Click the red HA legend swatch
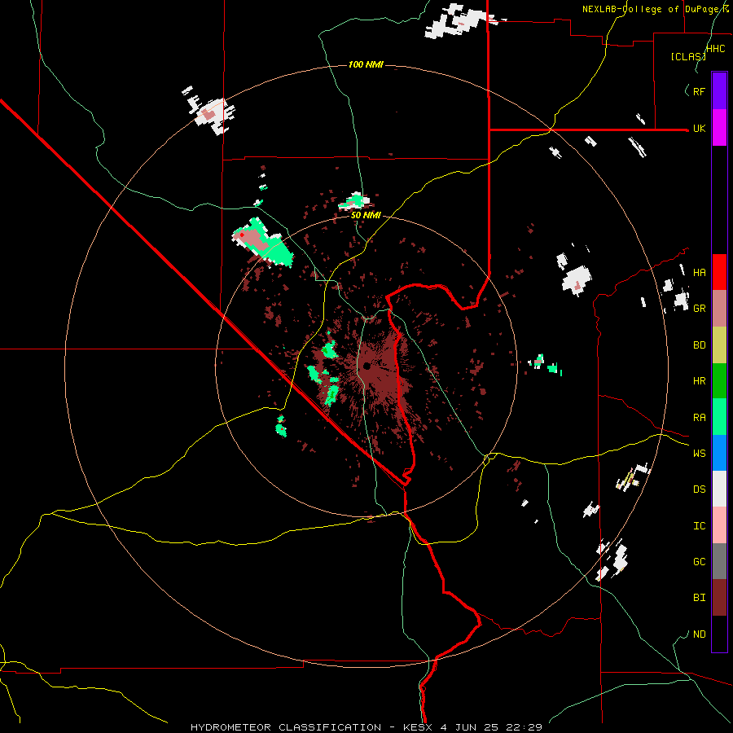 (x=719, y=272)
